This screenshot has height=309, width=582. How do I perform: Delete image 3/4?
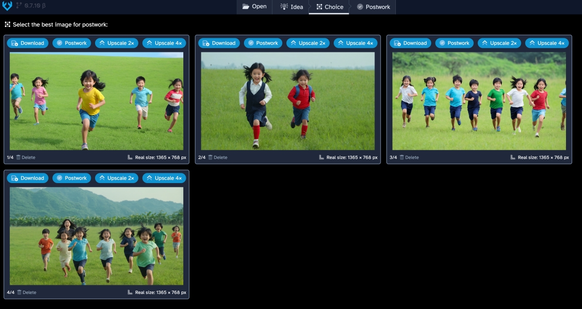[x=409, y=157]
